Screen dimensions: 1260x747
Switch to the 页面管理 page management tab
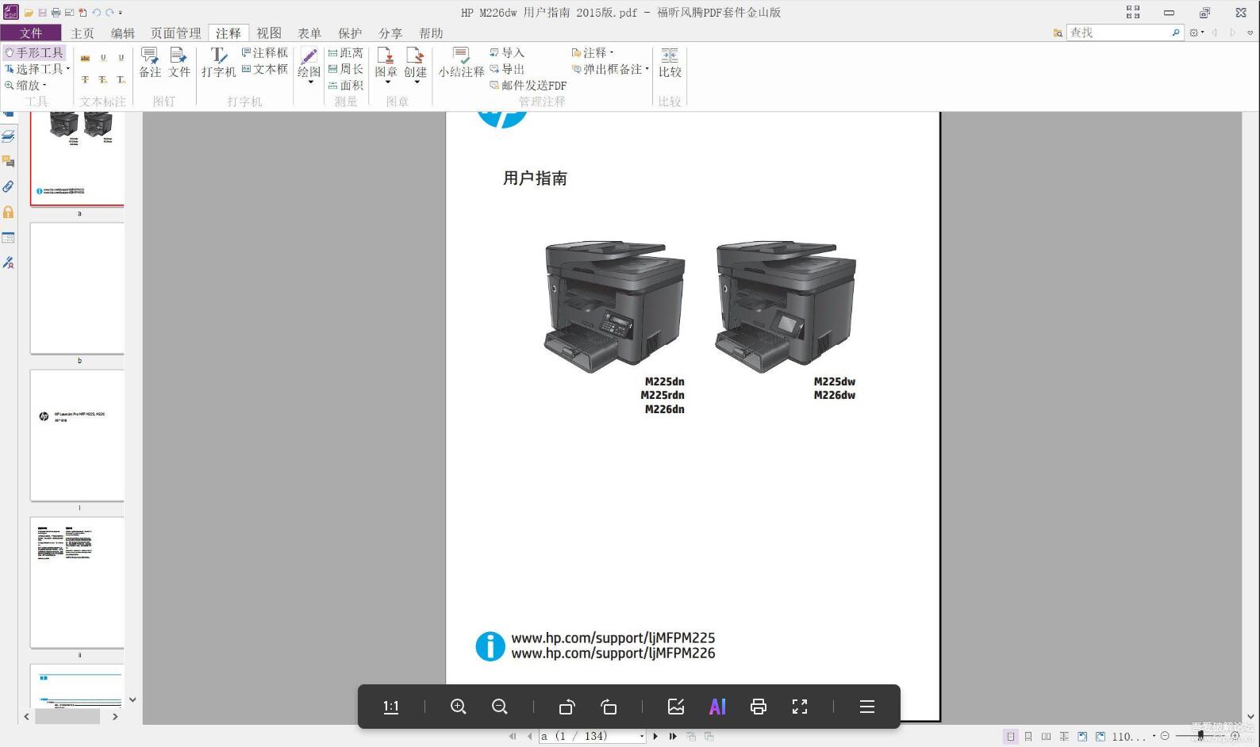pyautogui.click(x=176, y=33)
